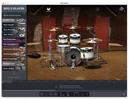Viewport: 129px width, 99px height.
Task: Select the Bless Catastrophe preset name
Action: pos(12,15)
